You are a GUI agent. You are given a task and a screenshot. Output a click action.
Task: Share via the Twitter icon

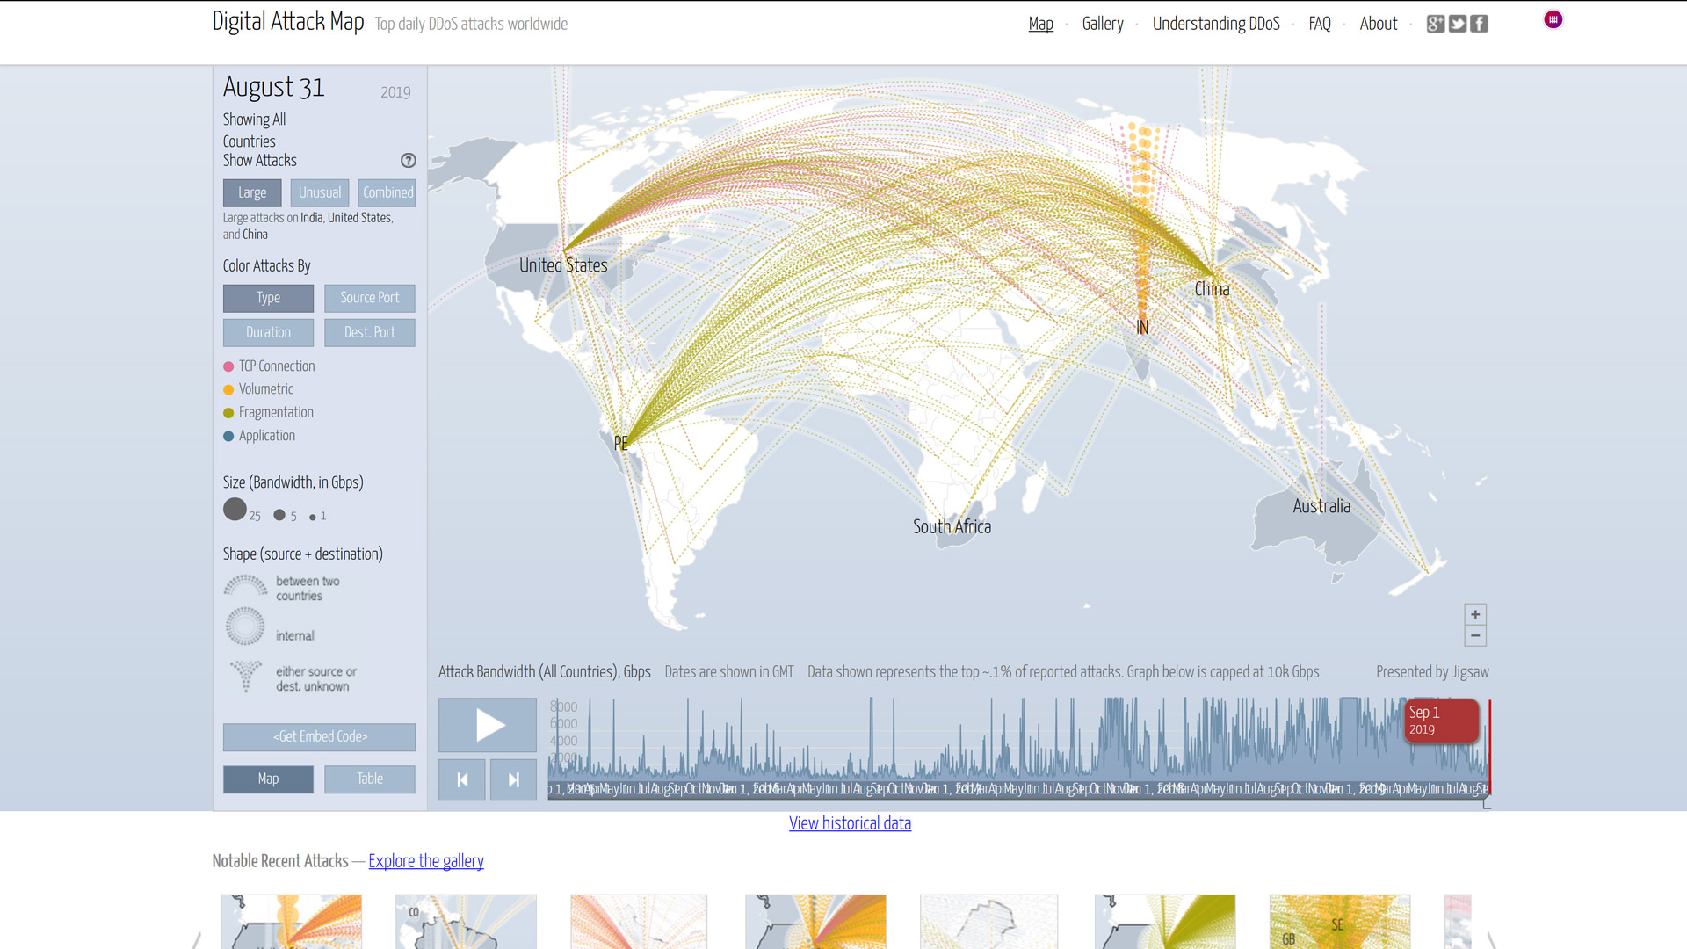coord(1458,24)
